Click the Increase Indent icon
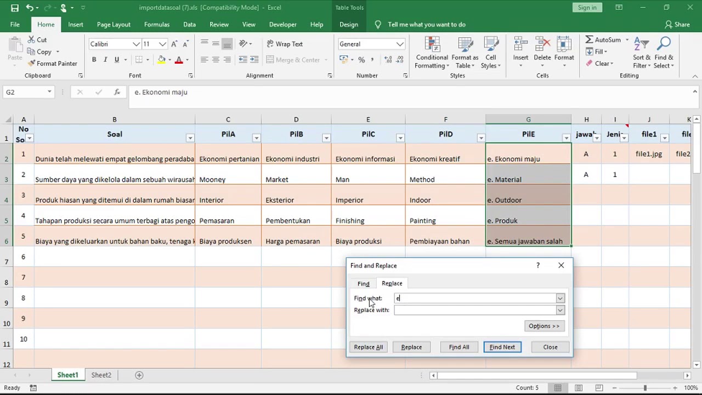The width and height of the screenshot is (702, 395). pyautogui.click(x=254, y=59)
